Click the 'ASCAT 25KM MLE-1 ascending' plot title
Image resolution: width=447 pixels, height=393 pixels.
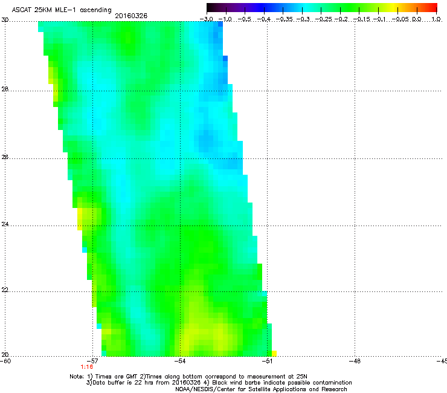click(x=62, y=10)
